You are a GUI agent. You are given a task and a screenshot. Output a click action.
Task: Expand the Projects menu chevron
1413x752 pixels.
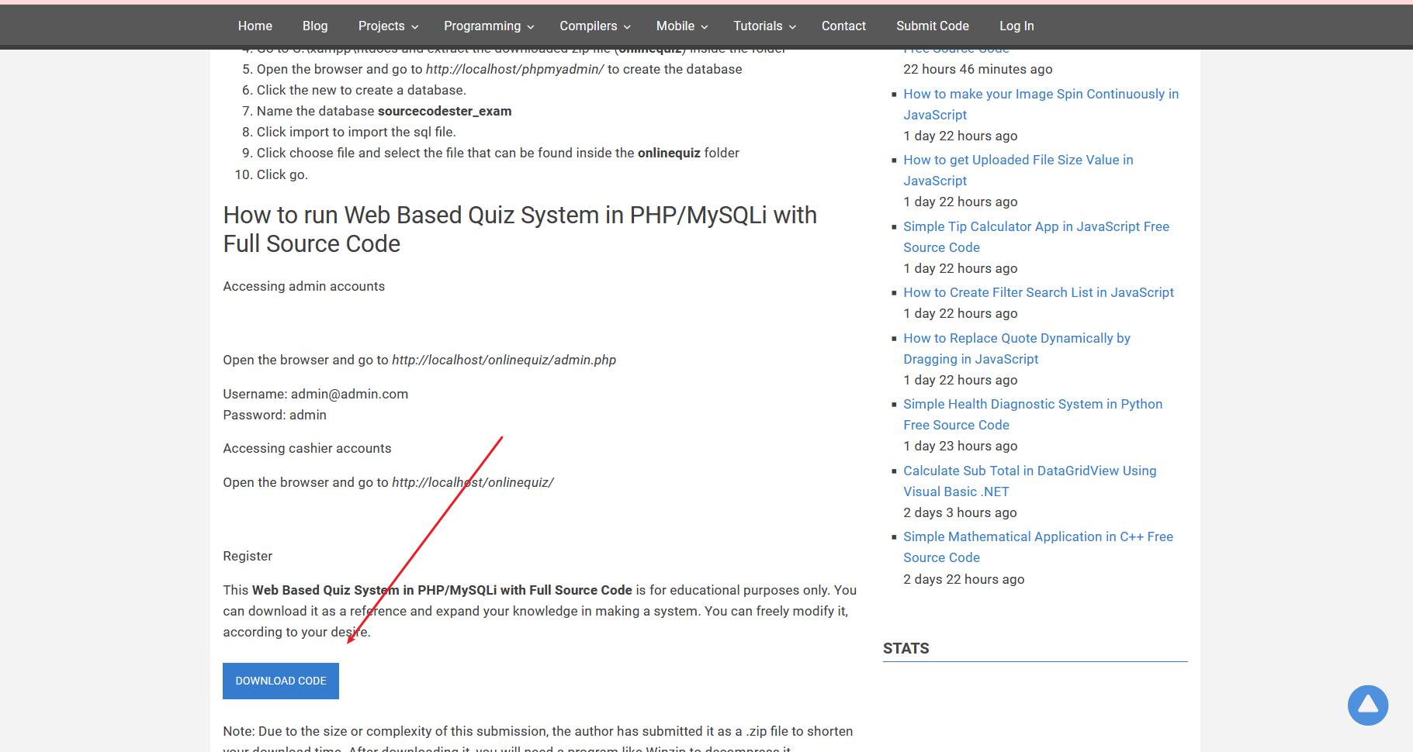[415, 27]
